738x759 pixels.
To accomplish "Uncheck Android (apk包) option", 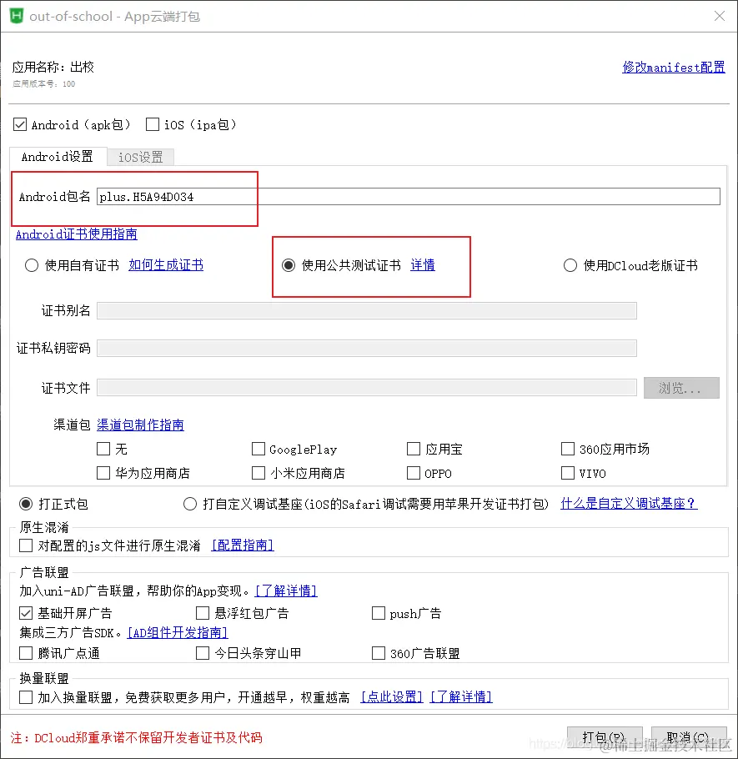I will 20,124.
